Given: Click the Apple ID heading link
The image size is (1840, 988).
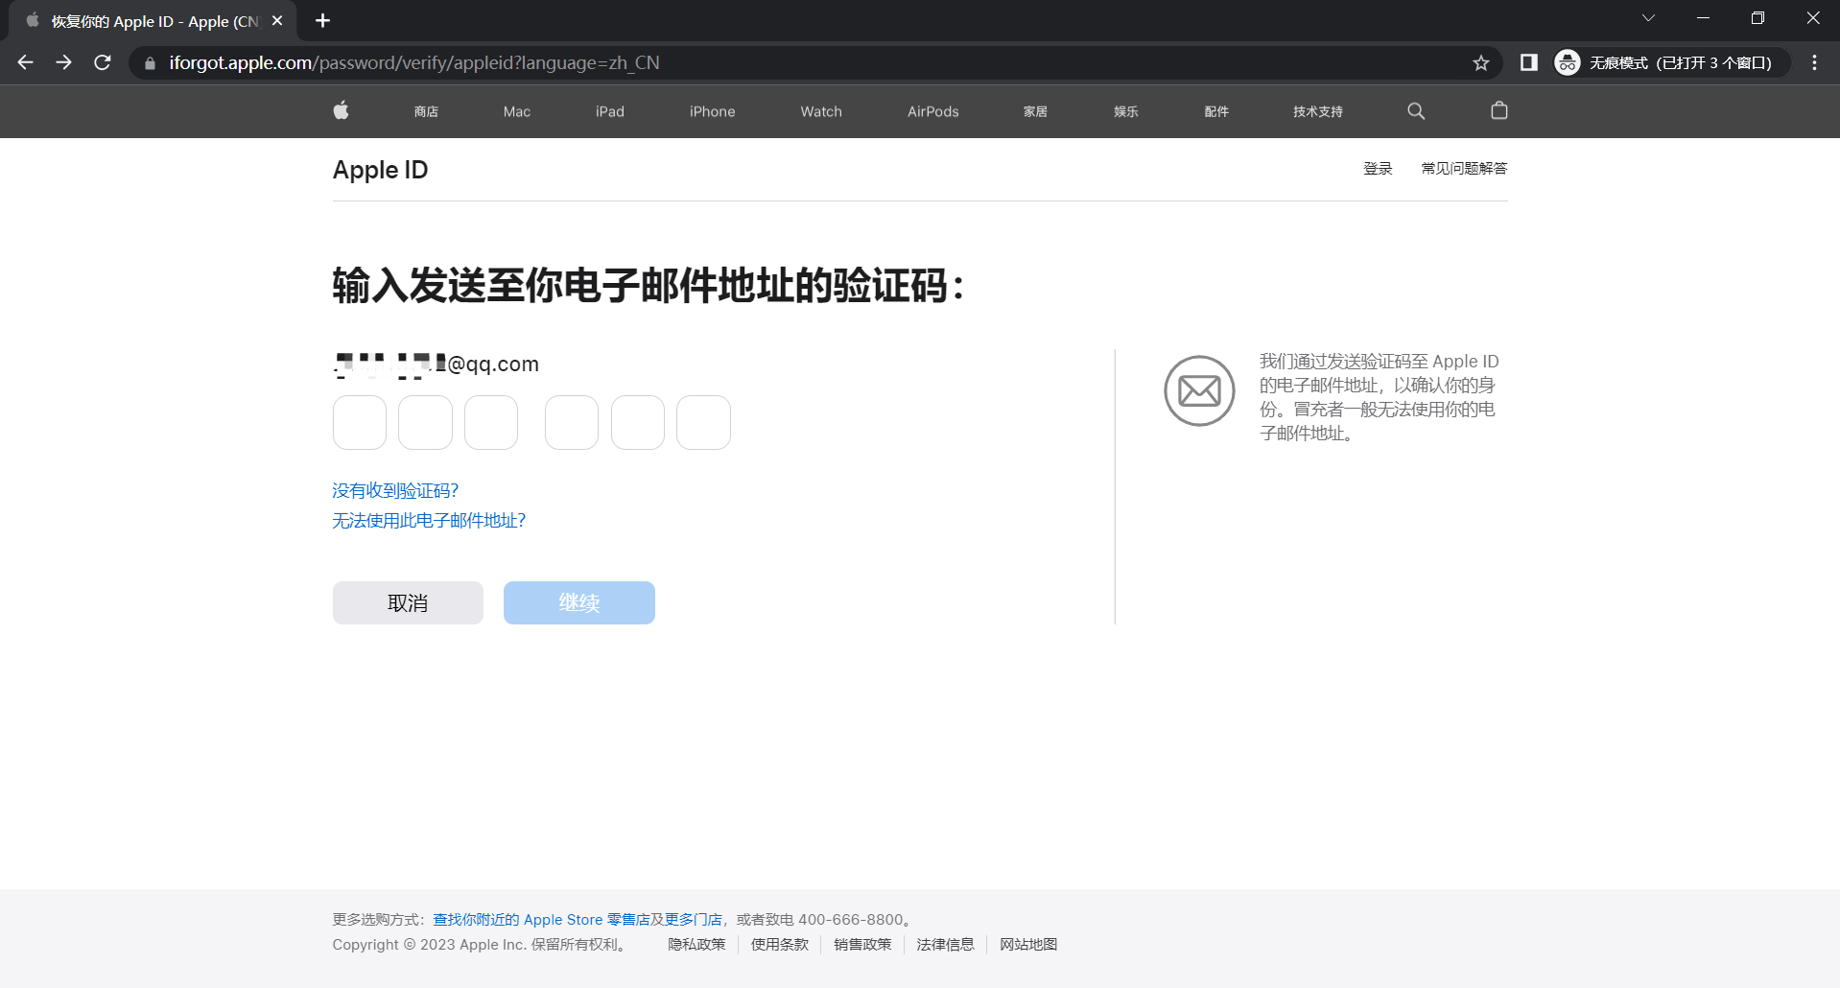Looking at the screenshot, I should pos(380,170).
